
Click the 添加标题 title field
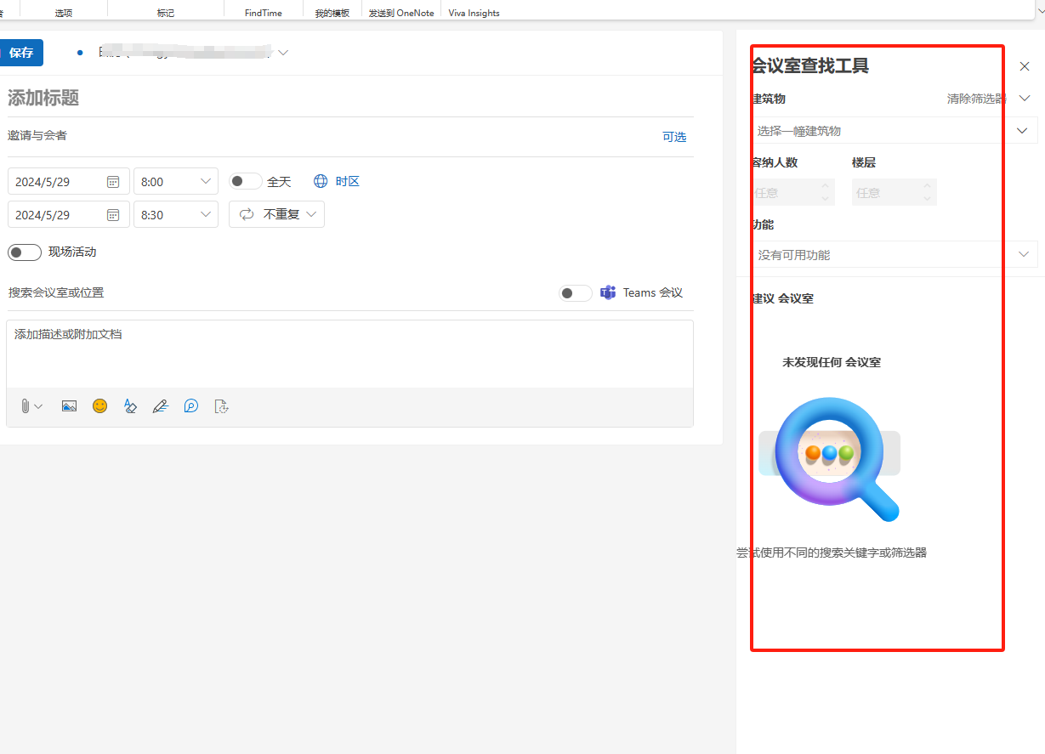[x=350, y=98]
